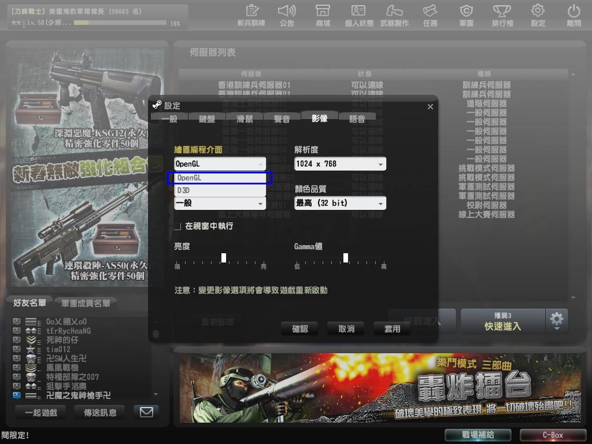Close the 設定 settings dialog
Viewport: 592px width, 444px height.
[430, 107]
